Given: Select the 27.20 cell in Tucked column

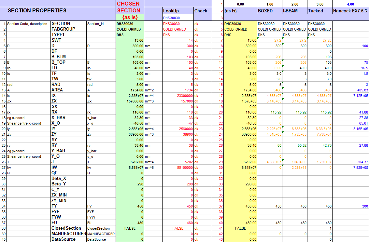Looking at the screenshot, I should [x=320, y=40].
